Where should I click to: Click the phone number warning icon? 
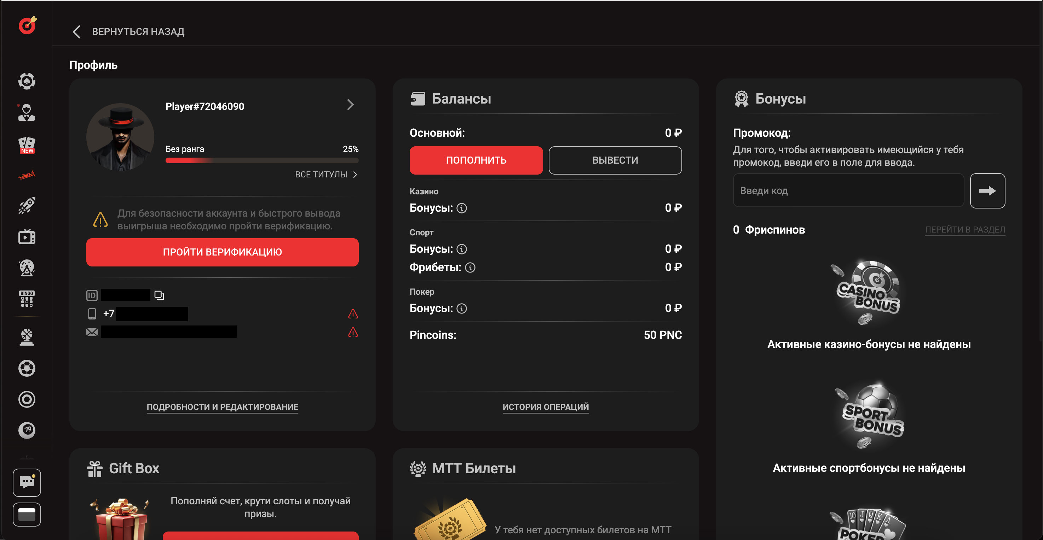pyautogui.click(x=353, y=314)
